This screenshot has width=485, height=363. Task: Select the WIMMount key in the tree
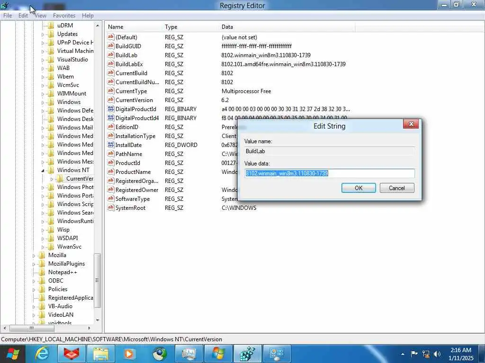[x=72, y=94]
